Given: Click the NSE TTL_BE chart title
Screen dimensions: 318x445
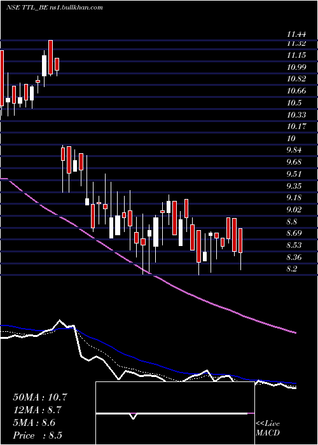Looking at the screenshot, I should click(x=54, y=8).
